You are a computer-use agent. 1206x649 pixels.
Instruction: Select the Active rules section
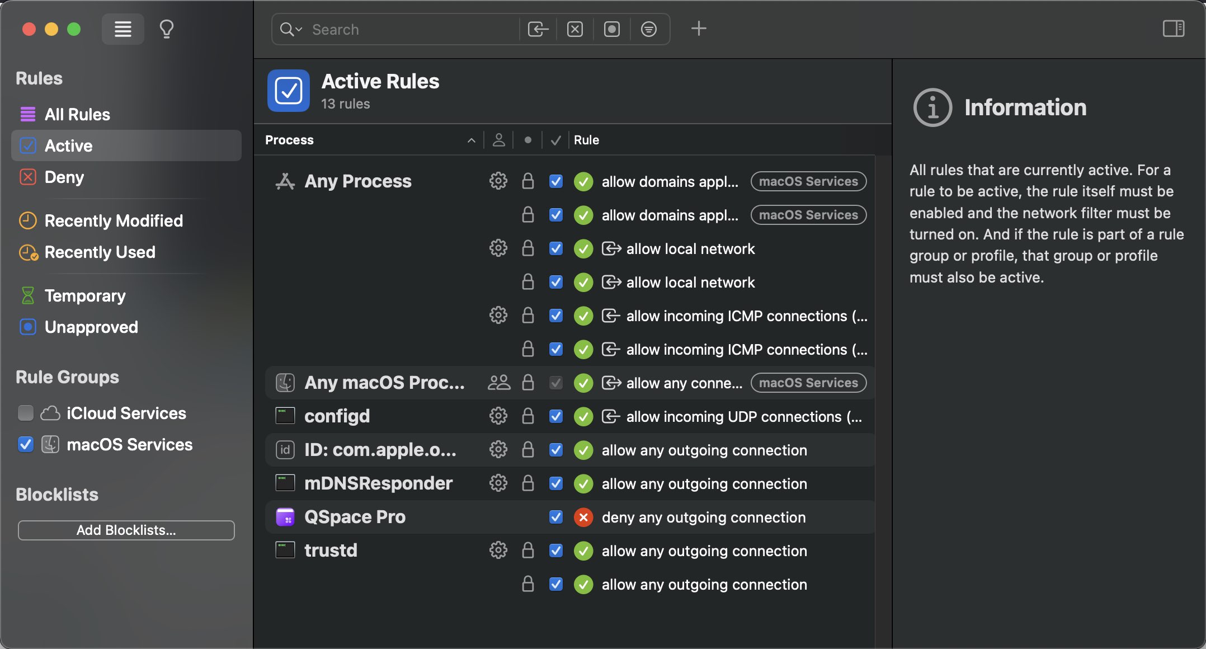[x=126, y=145]
